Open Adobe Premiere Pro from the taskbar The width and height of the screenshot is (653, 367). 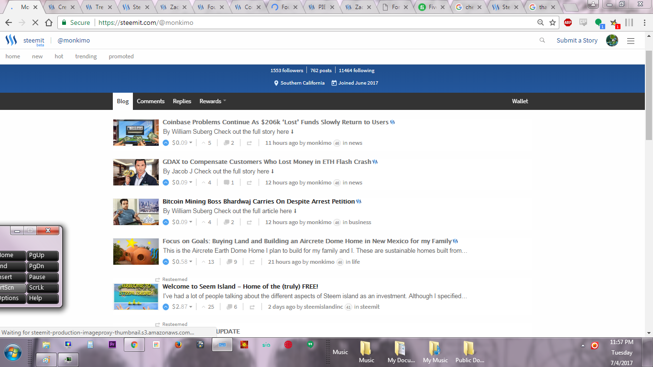click(113, 345)
